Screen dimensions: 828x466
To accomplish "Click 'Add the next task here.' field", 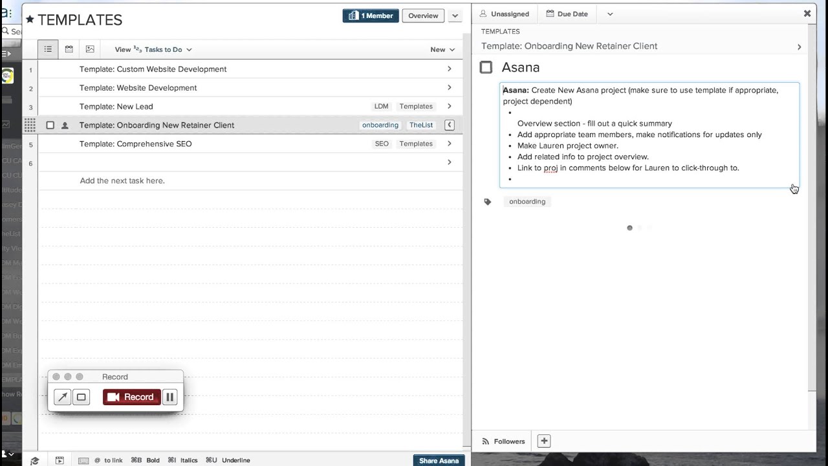I will (122, 181).
